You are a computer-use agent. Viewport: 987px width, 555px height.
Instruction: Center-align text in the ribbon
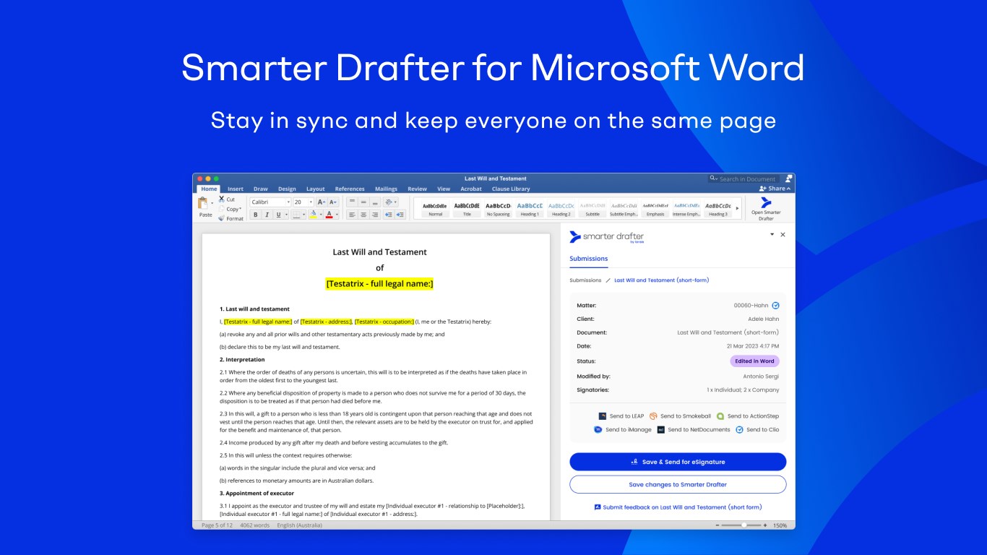click(363, 215)
